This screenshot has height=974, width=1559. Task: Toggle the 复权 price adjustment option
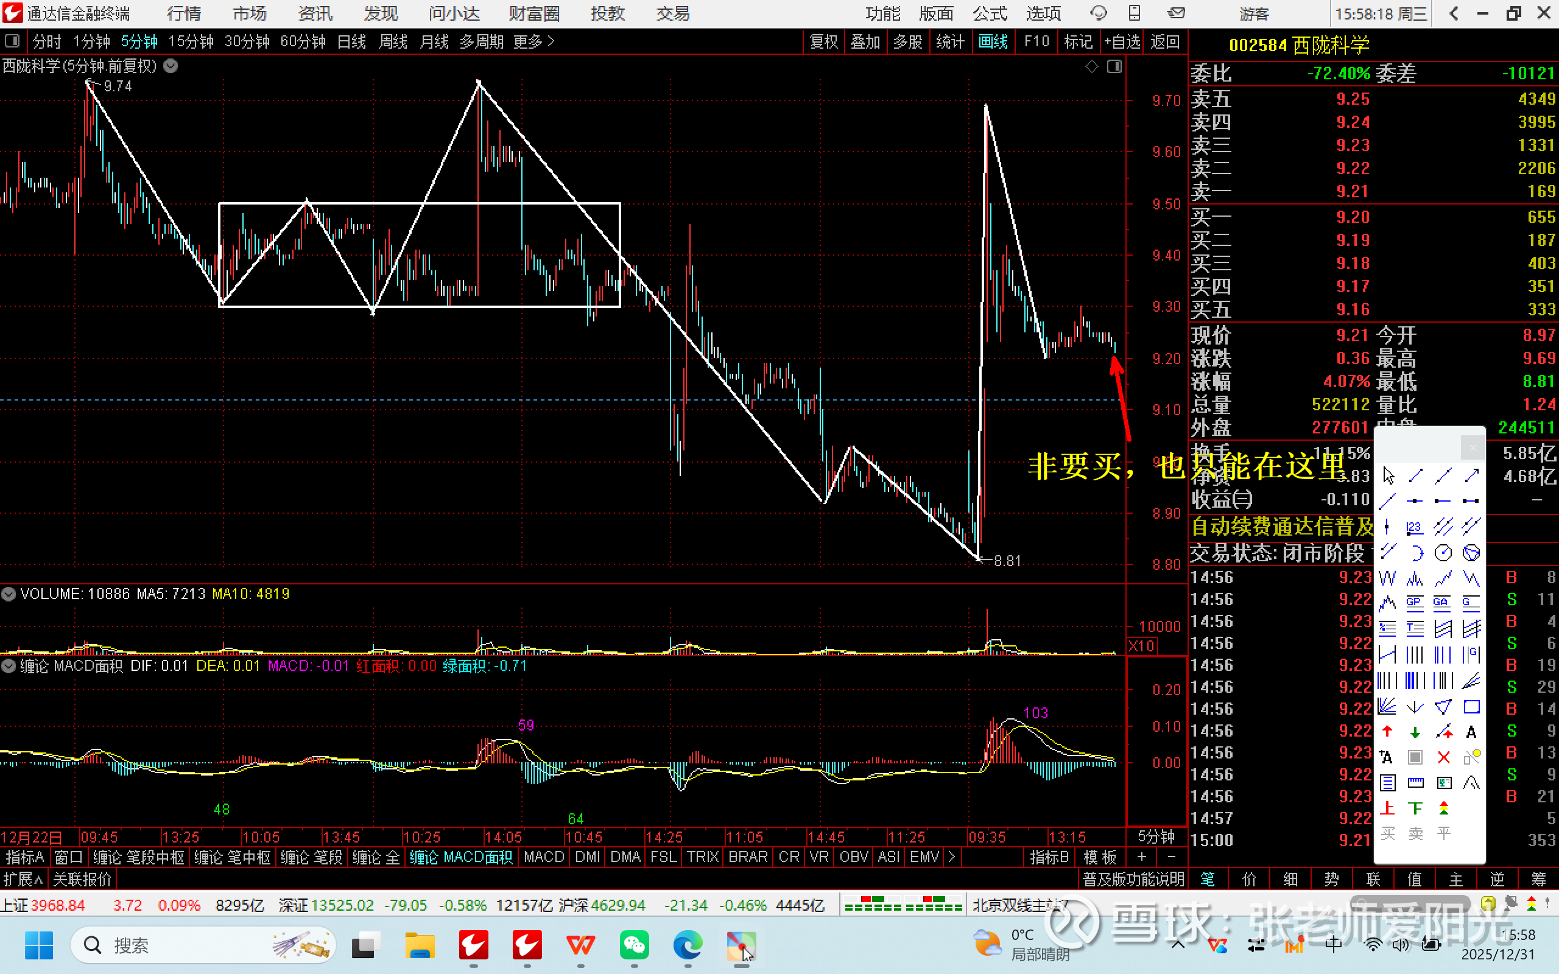823,42
